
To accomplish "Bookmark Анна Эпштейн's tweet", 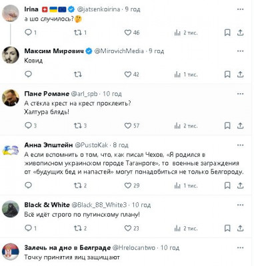I will (x=227, y=186).
